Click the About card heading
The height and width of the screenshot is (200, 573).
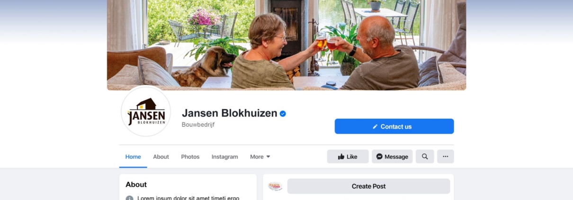coord(136,184)
